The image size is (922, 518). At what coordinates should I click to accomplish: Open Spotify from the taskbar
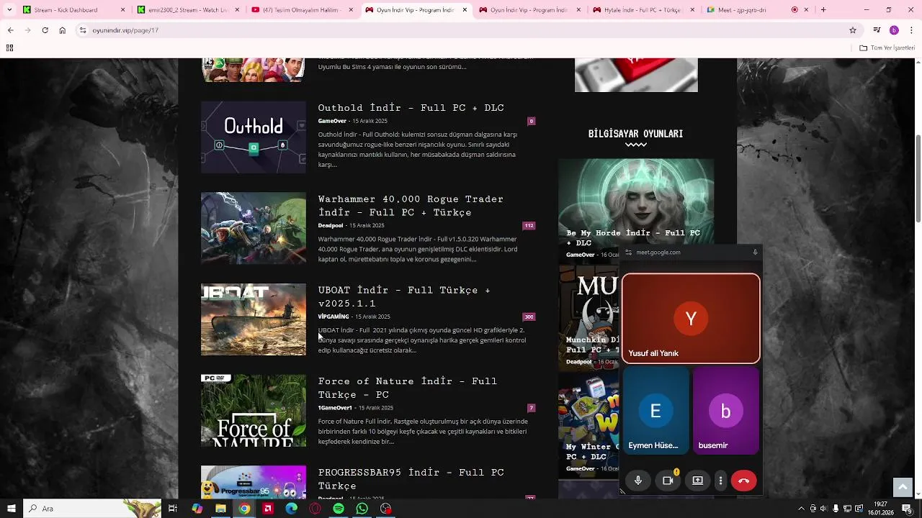coord(339,509)
